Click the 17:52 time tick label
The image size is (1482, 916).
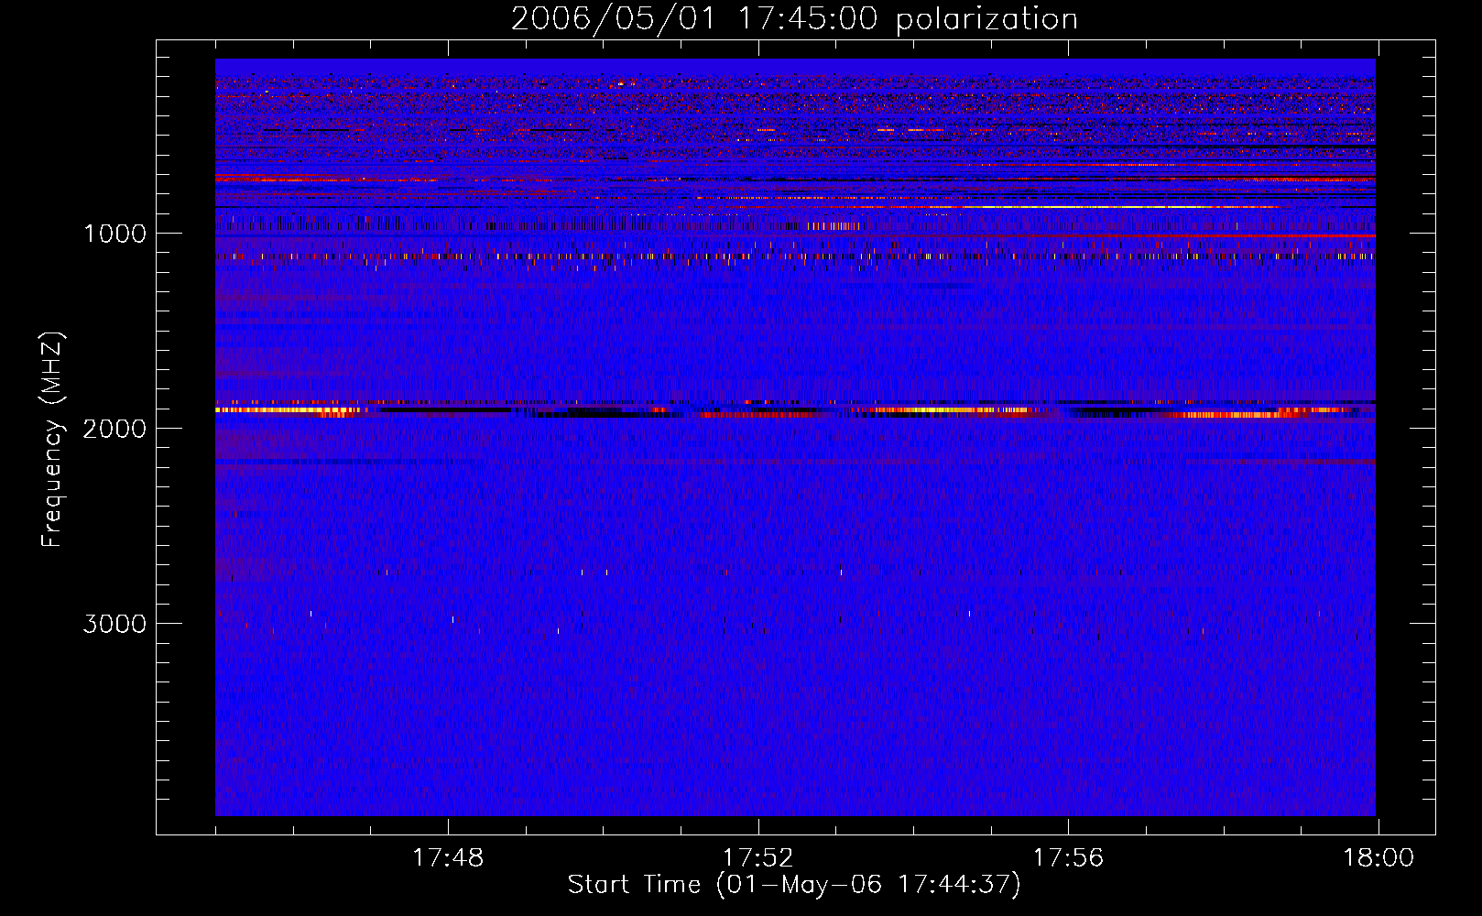point(757,858)
